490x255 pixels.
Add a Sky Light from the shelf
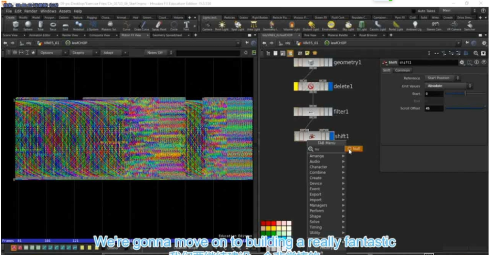(348, 26)
